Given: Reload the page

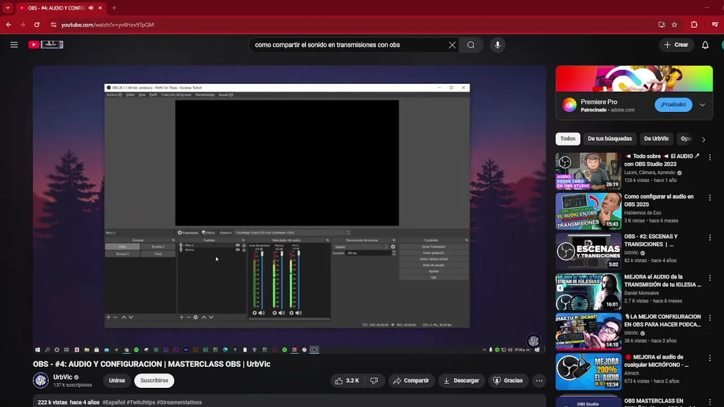Looking at the screenshot, I should point(37,25).
